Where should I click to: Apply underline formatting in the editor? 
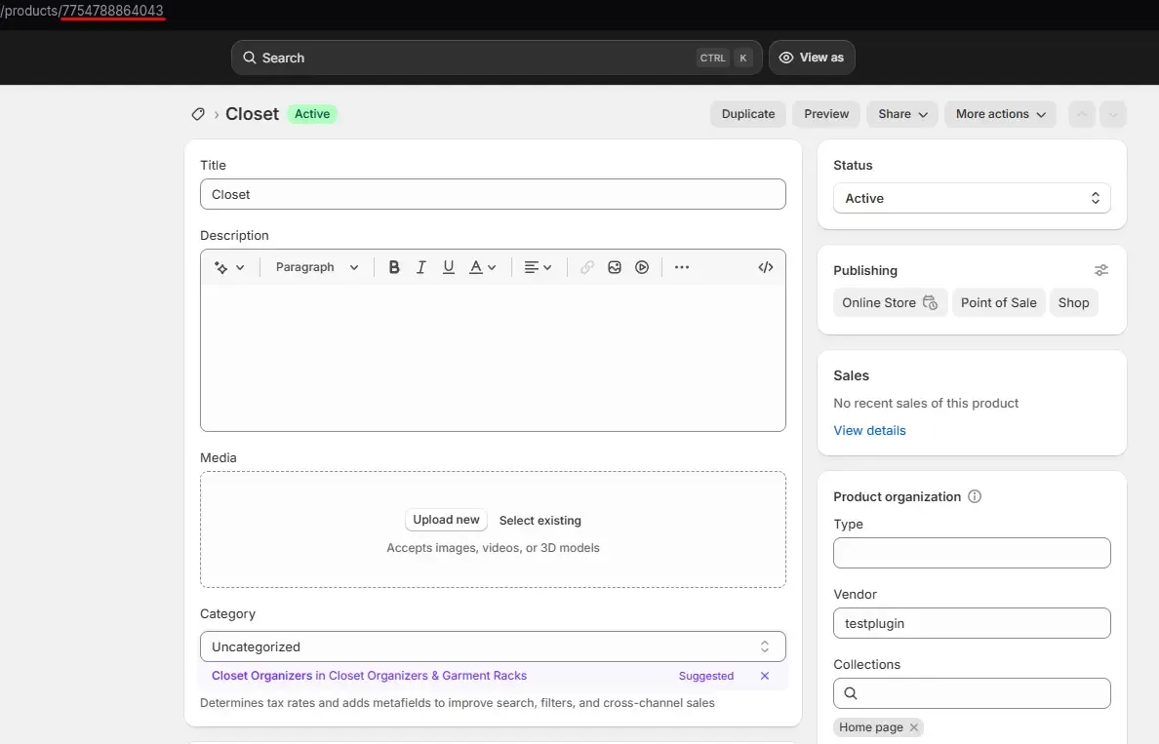(x=448, y=266)
